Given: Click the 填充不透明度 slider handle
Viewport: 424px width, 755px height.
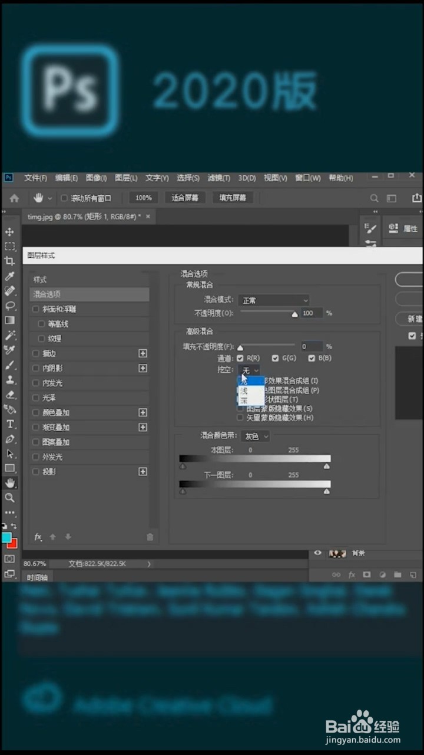Looking at the screenshot, I should click(x=240, y=349).
